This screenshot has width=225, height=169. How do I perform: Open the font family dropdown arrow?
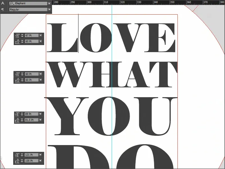[49, 3]
